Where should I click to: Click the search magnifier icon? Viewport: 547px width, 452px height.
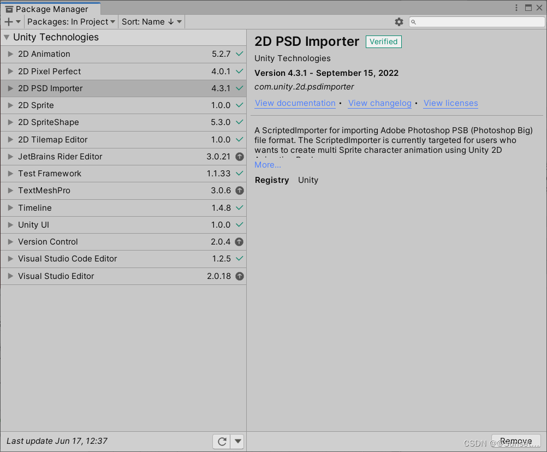coord(413,22)
